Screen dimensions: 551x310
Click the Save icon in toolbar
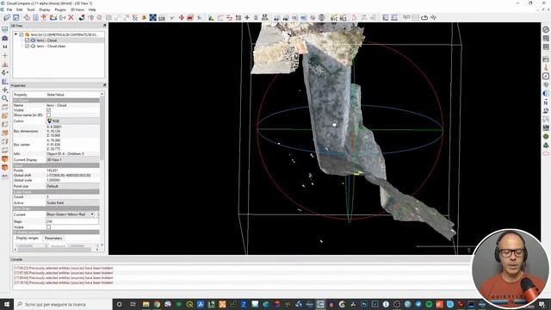coord(16,17)
